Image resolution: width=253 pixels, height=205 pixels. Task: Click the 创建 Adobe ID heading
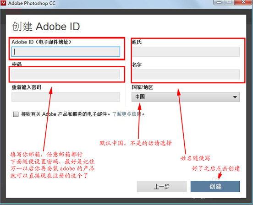coord(46,26)
